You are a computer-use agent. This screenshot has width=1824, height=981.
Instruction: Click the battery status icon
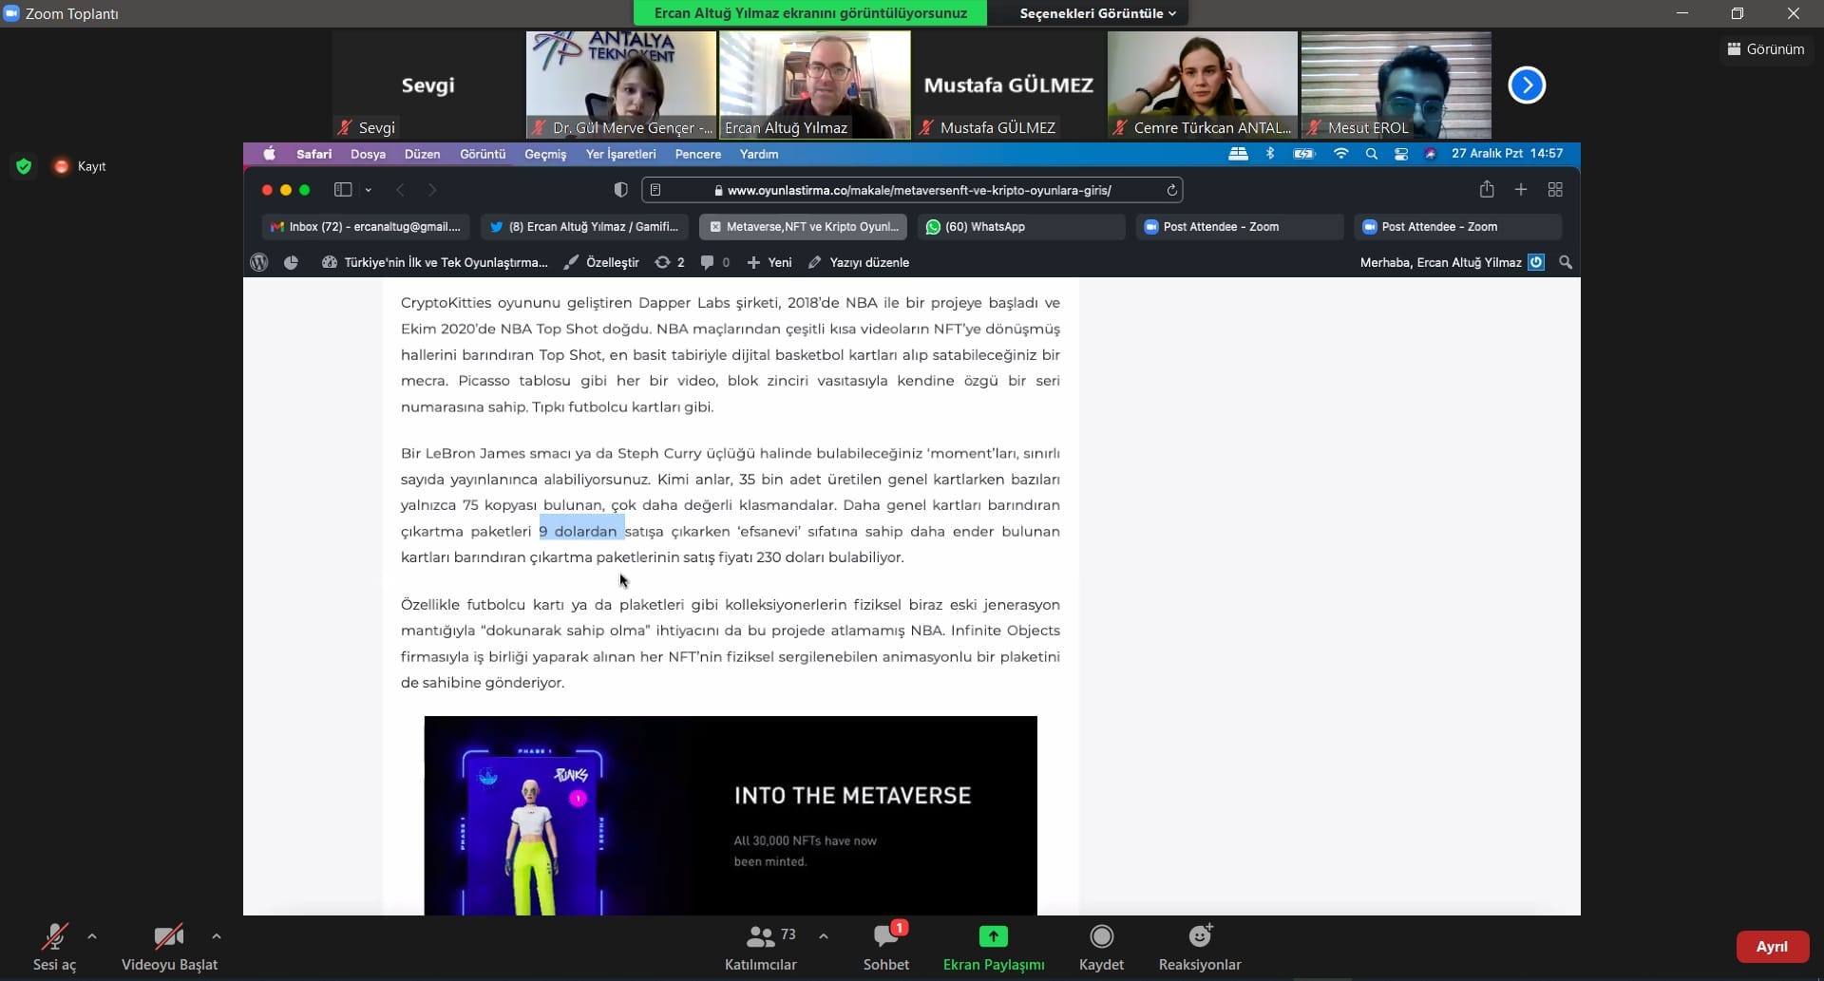1303,154
